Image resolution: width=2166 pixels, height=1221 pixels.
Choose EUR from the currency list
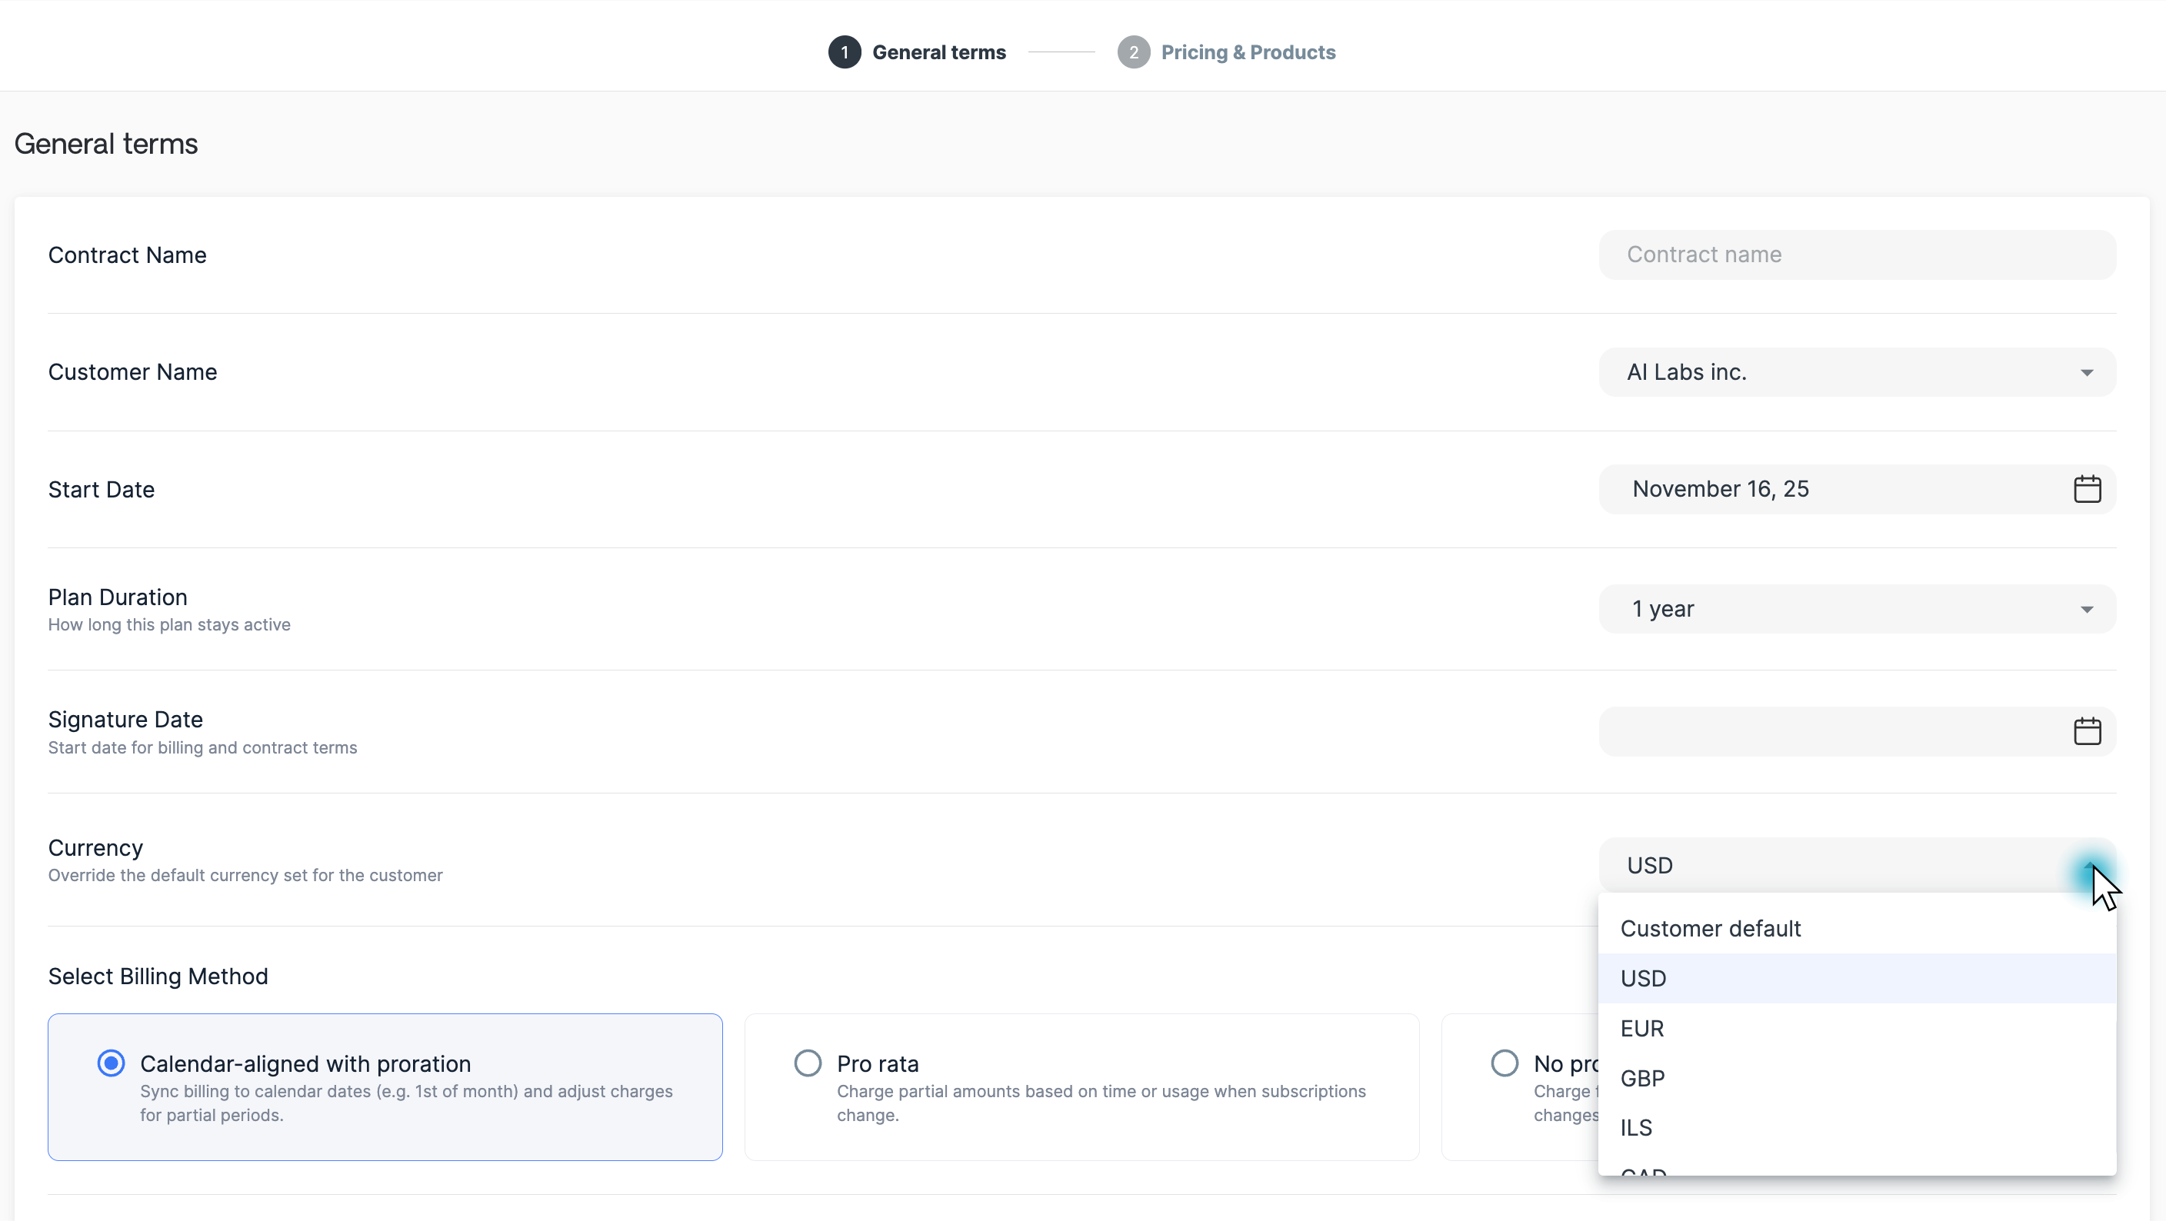pos(1642,1029)
